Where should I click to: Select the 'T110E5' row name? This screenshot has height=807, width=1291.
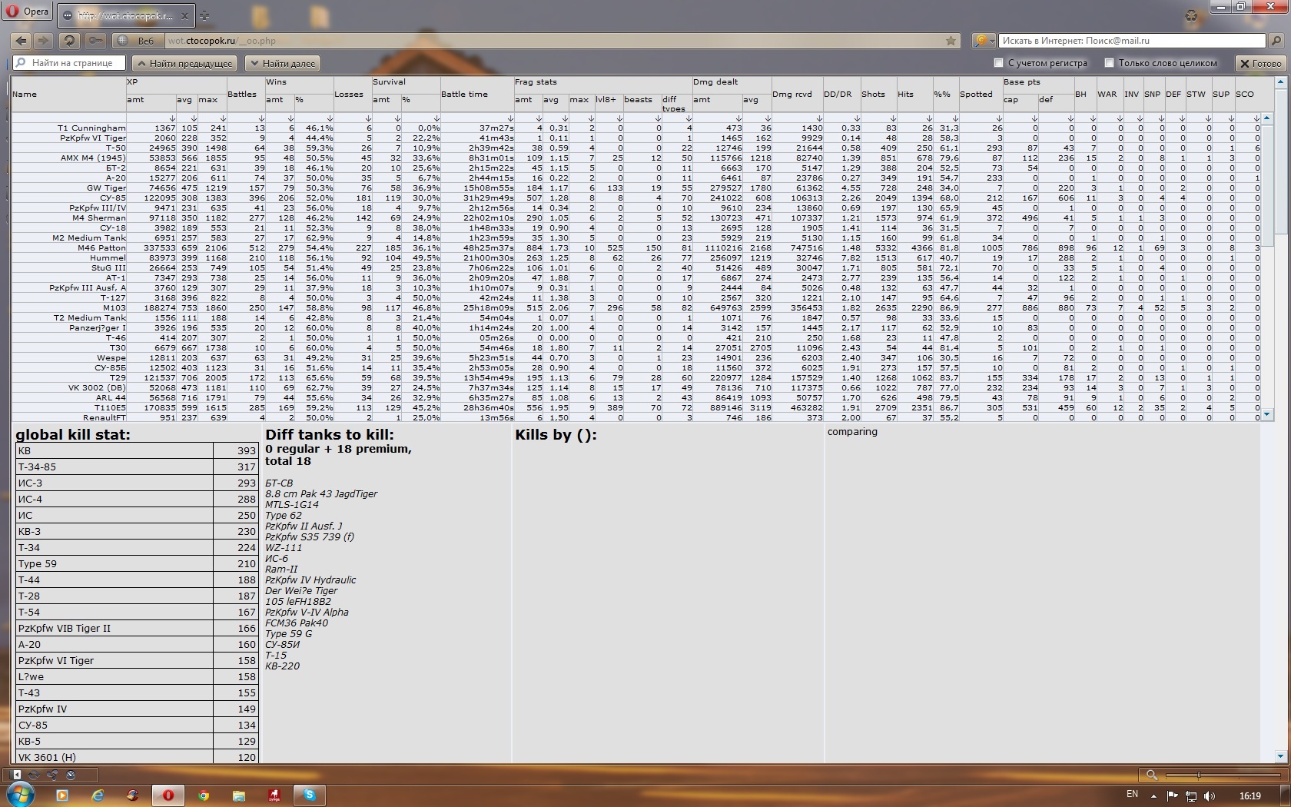coord(110,407)
